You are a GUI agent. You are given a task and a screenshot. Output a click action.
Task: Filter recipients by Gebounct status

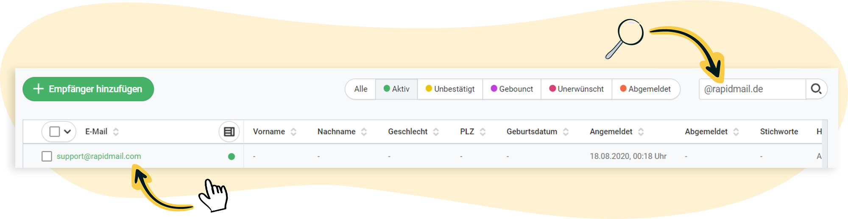(512, 89)
